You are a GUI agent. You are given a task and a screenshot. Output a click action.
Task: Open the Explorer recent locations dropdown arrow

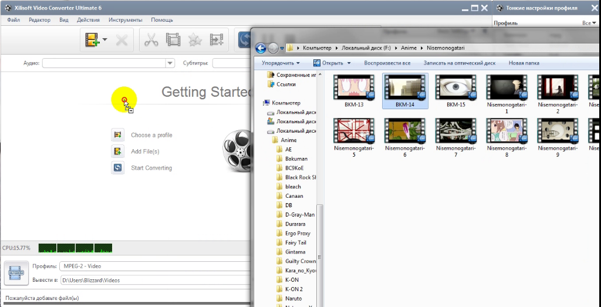[x=282, y=48]
